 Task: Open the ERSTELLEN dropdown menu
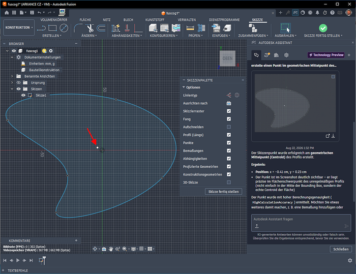52,36
